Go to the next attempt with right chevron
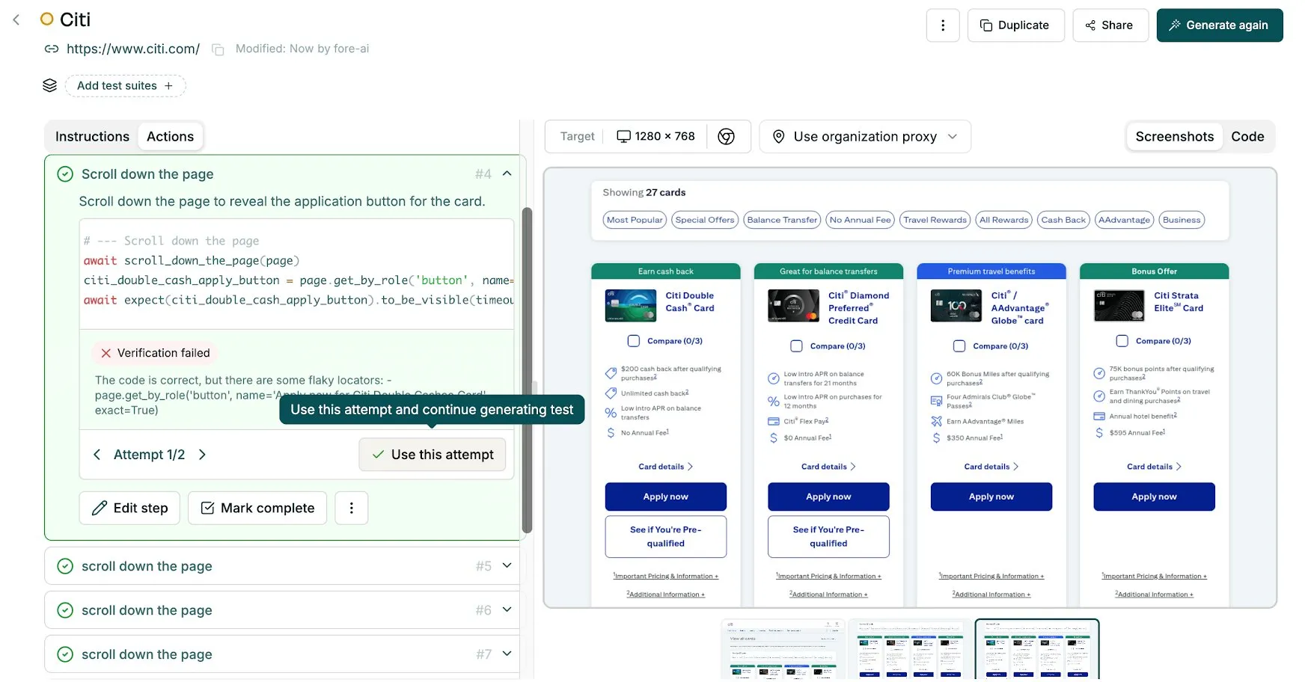Screen dimensions: 1305x682 (202, 455)
